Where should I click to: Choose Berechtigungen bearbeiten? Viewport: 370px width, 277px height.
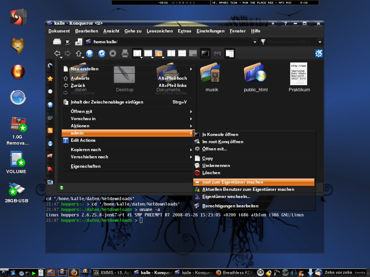click(x=254, y=206)
